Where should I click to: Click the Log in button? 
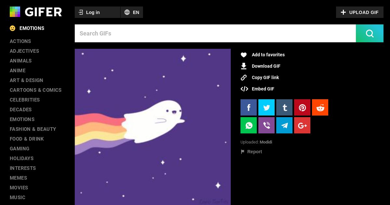[x=97, y=12]
